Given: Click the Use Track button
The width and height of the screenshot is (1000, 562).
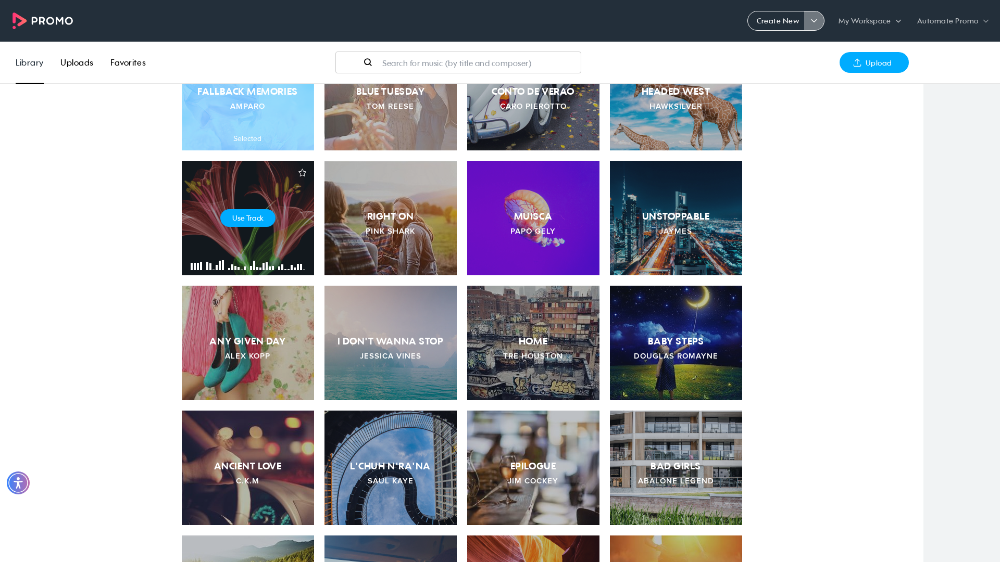Looking at the screenshot, I should tap(248, 218).
